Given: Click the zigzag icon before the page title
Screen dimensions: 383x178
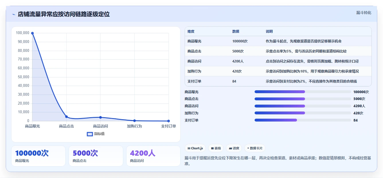Looking at the screenshot, I should pos(13,14).
